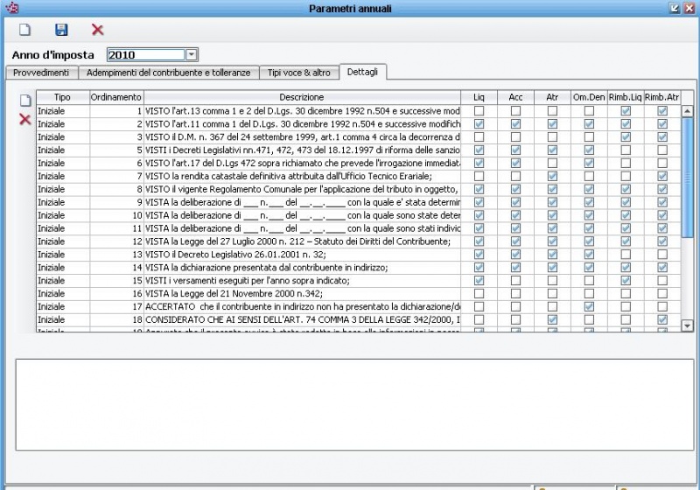Click Ordinamento cell with value 9
The width and height of the screenshot is (700, 490).
point(116,202)
